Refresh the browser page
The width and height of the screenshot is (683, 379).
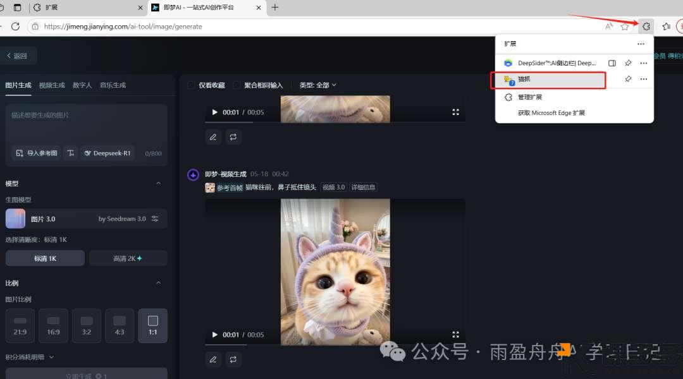pos(16,27)
